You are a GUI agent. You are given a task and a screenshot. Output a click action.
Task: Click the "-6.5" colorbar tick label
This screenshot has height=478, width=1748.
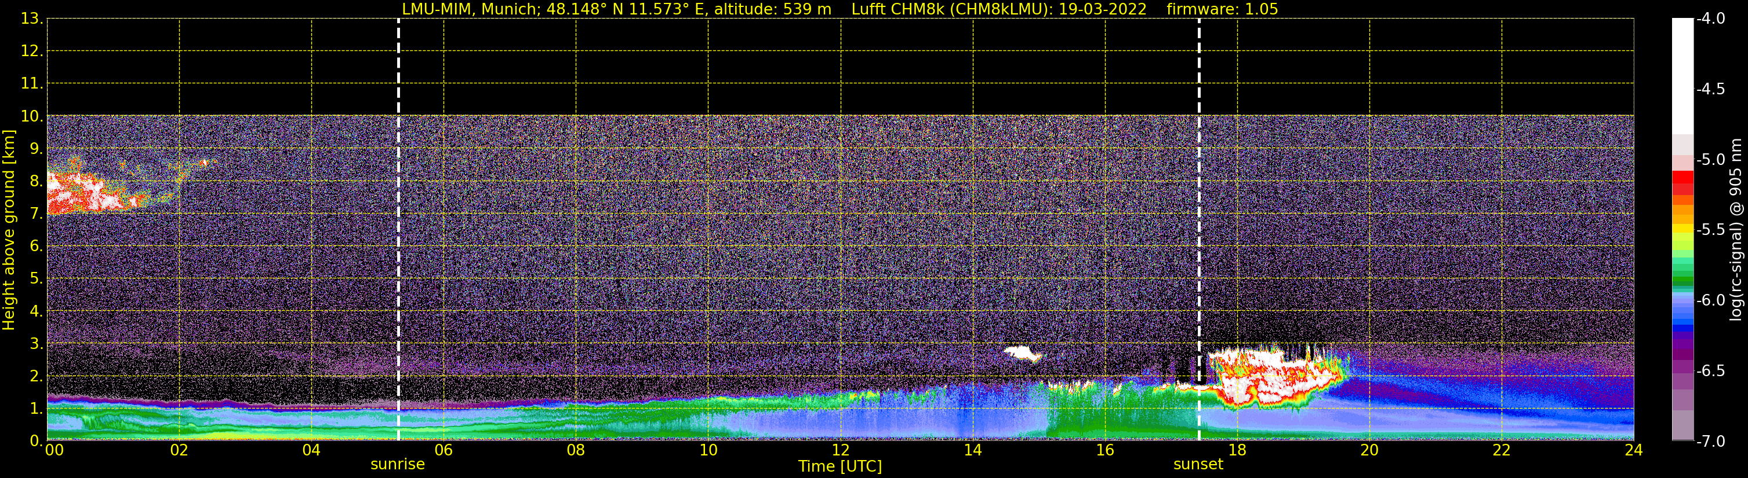tap(1711, 371)
